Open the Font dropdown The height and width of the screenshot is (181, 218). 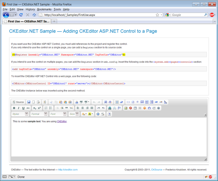tap(58, 114)
